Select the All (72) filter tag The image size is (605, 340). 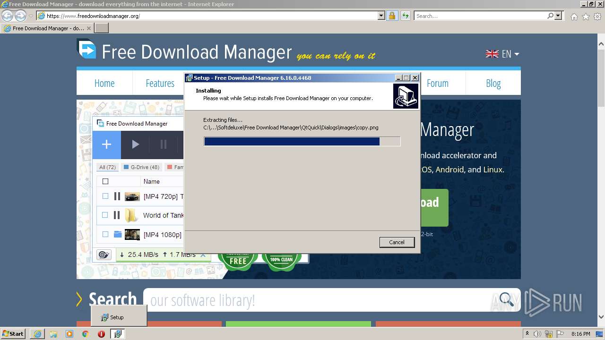tap(108, 167)
